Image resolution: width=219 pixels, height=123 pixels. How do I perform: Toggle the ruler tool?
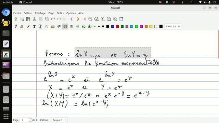53,27
